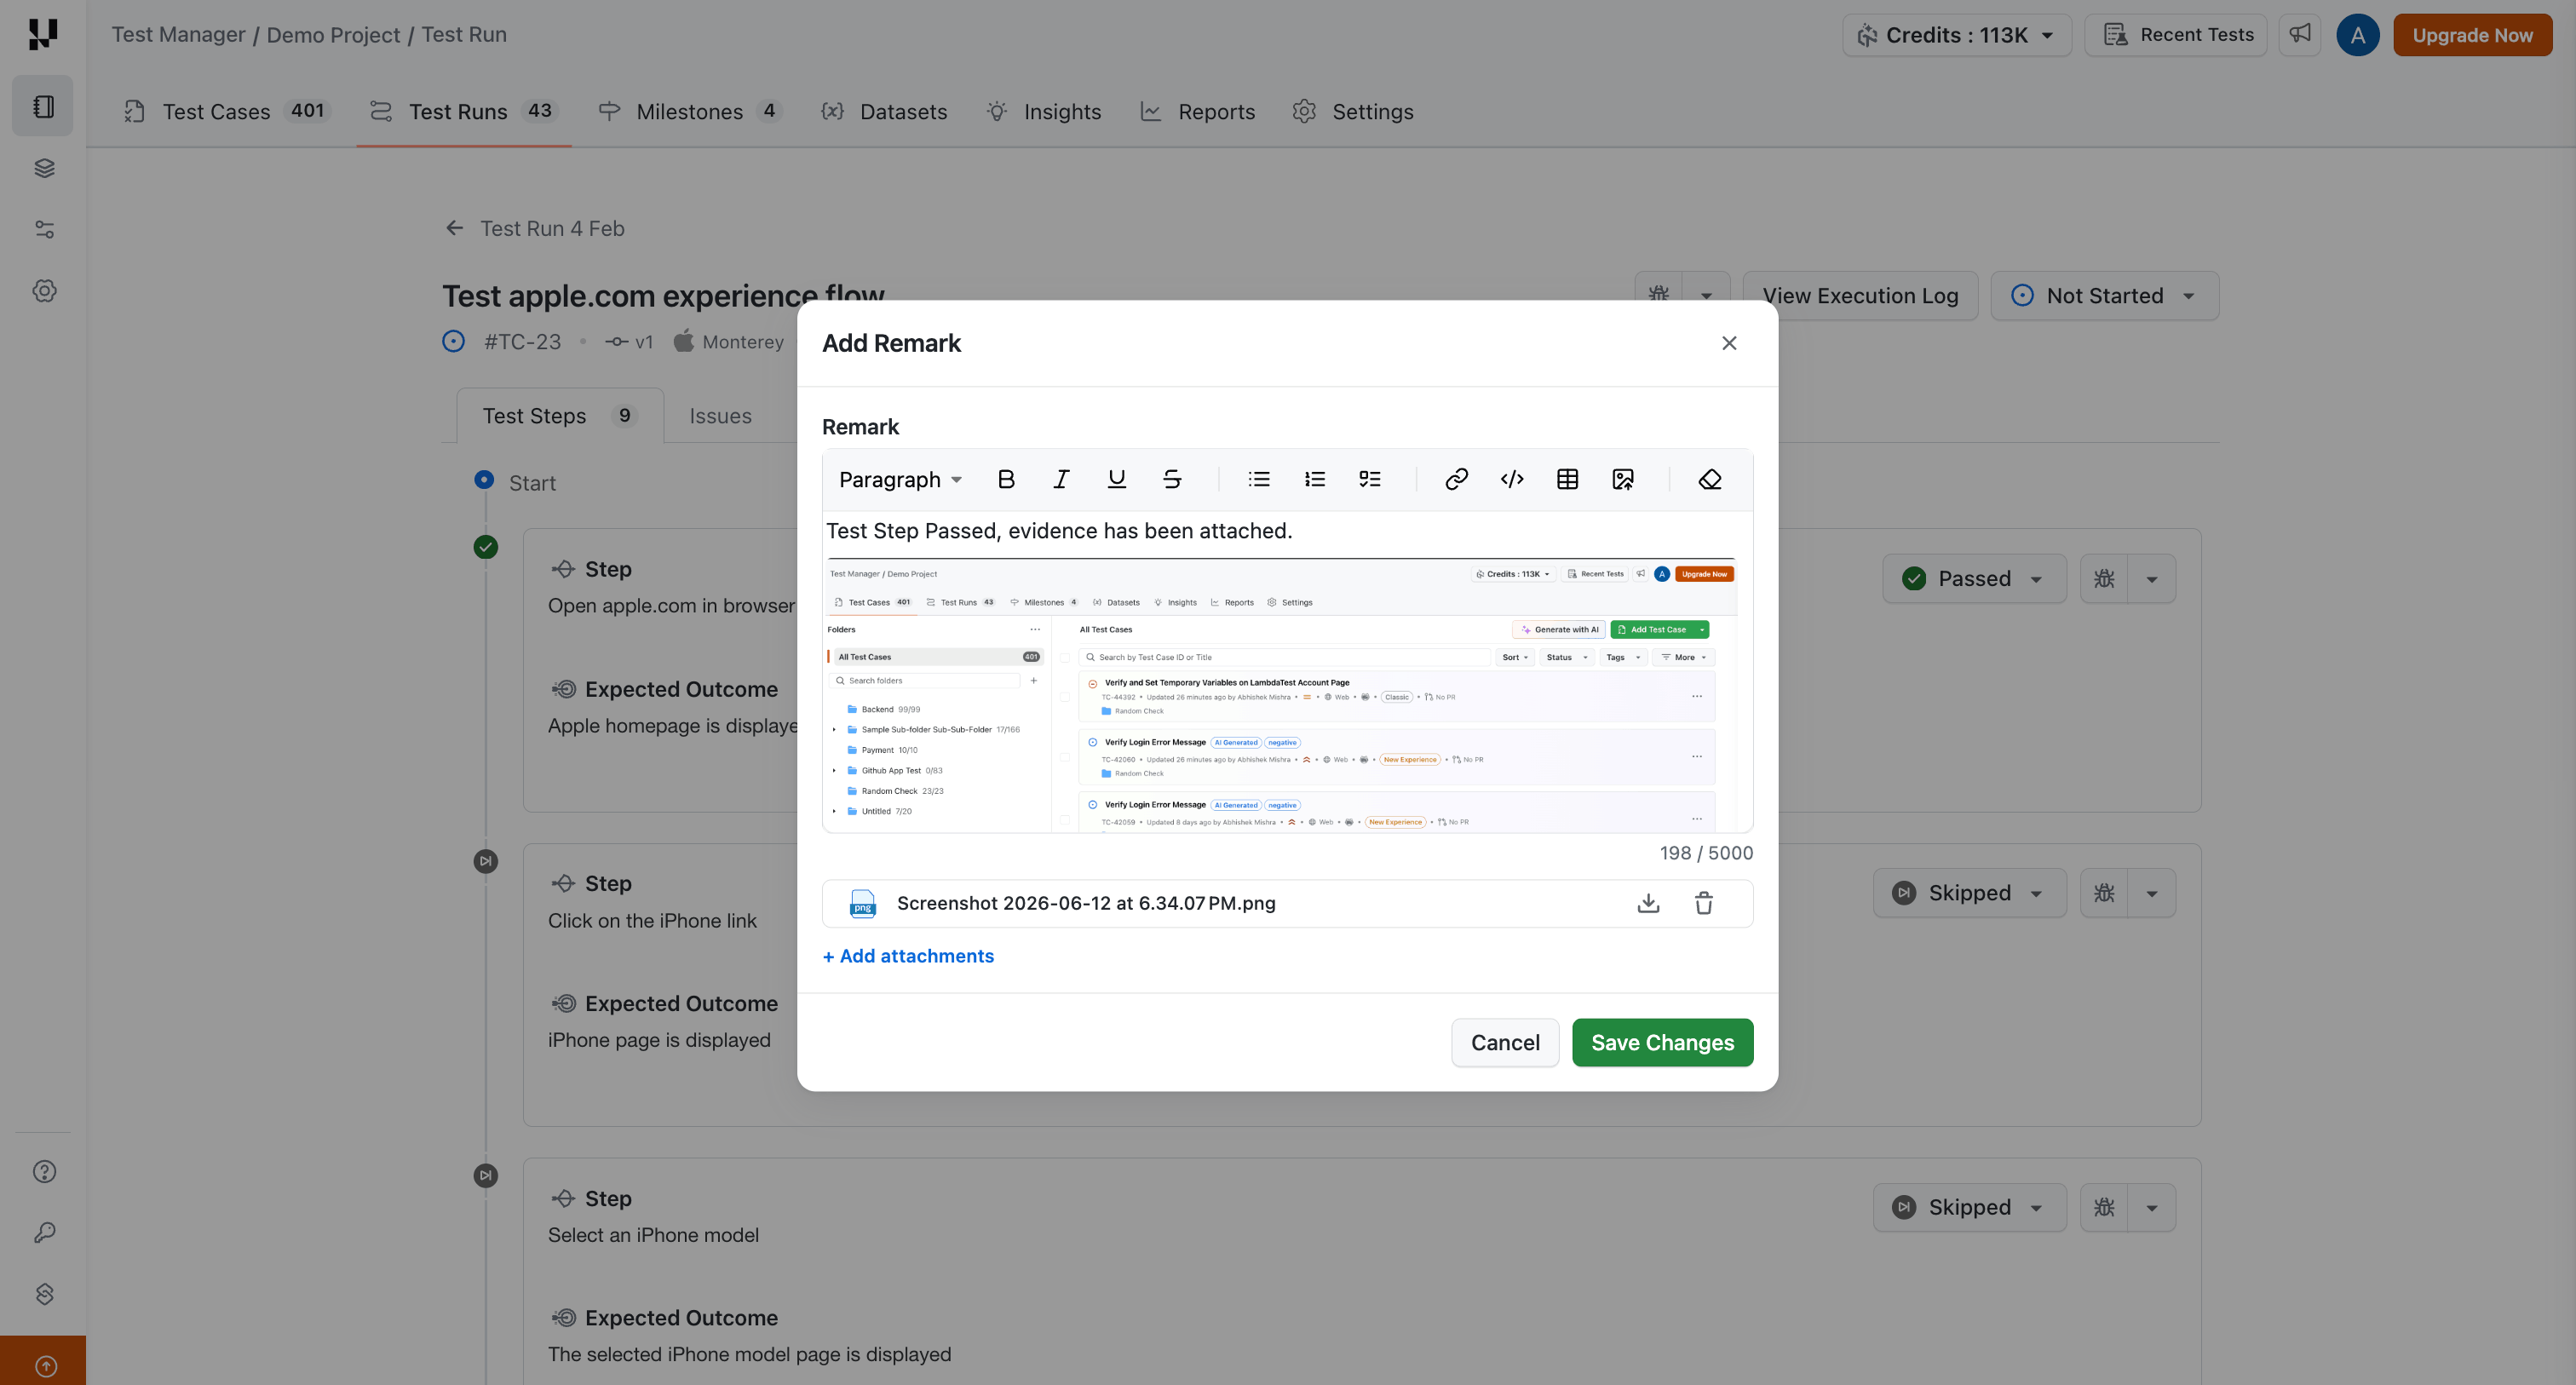Open first Skipped status dropdown
This screenshot has height=1385, width=2576.
pyautogui.click(x=1969, y=893)
